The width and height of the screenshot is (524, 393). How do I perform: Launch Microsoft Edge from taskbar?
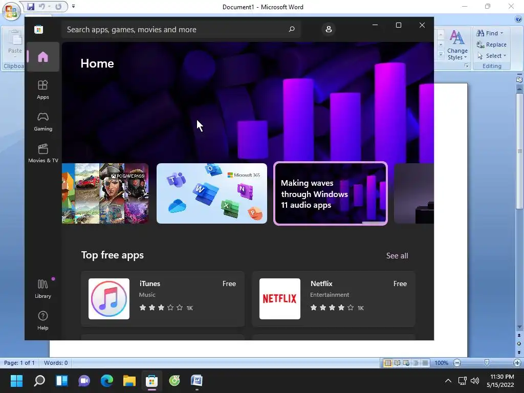click(106, 381)
